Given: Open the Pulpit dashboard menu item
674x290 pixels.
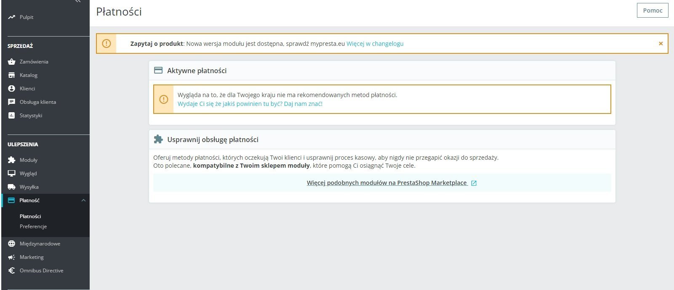Looking at the screenshot, I should (x=26, y=17).
